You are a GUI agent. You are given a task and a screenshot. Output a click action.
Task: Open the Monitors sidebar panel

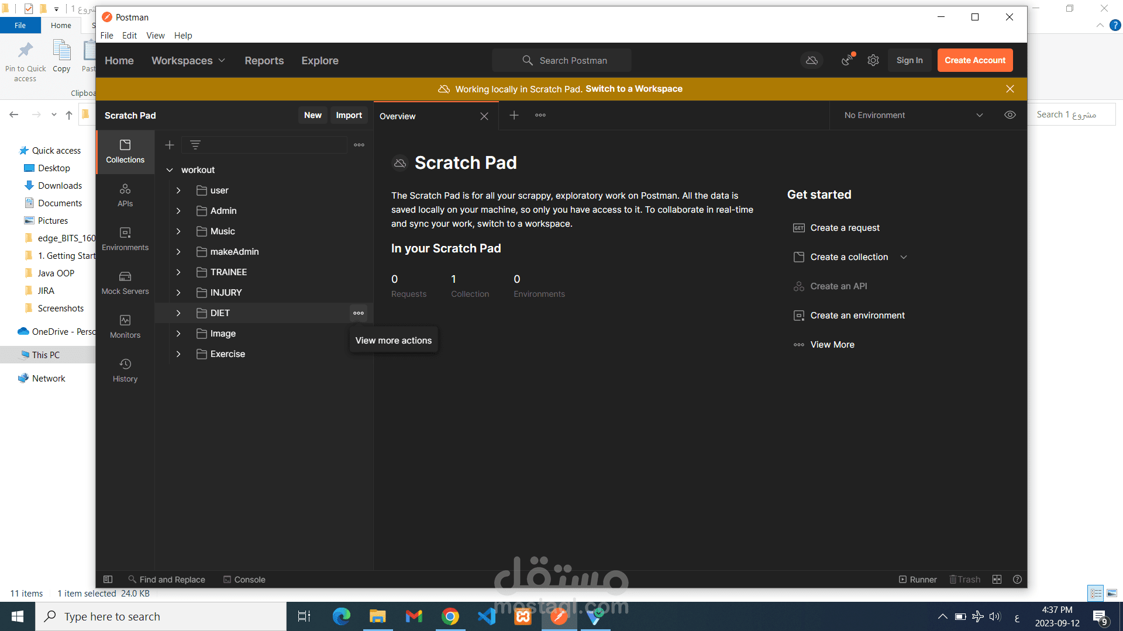pos(125,327)
